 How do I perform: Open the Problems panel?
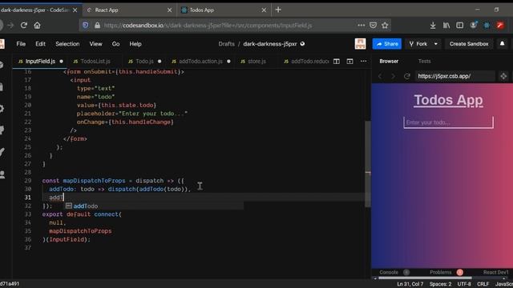click(440, 272)
